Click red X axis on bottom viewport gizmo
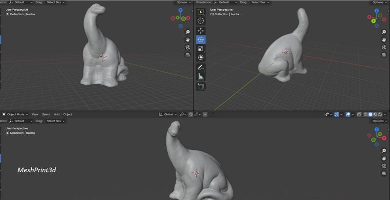The image size is (390, 200). (384, 138)
